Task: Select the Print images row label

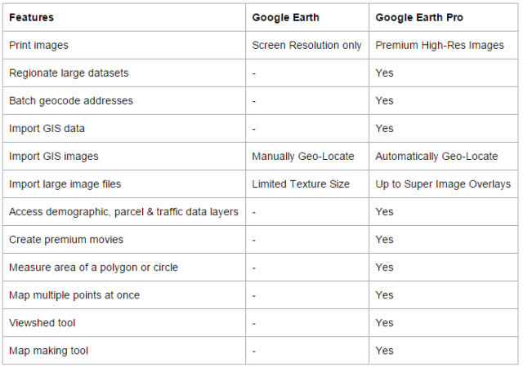Action: click(x=39, y=46)
